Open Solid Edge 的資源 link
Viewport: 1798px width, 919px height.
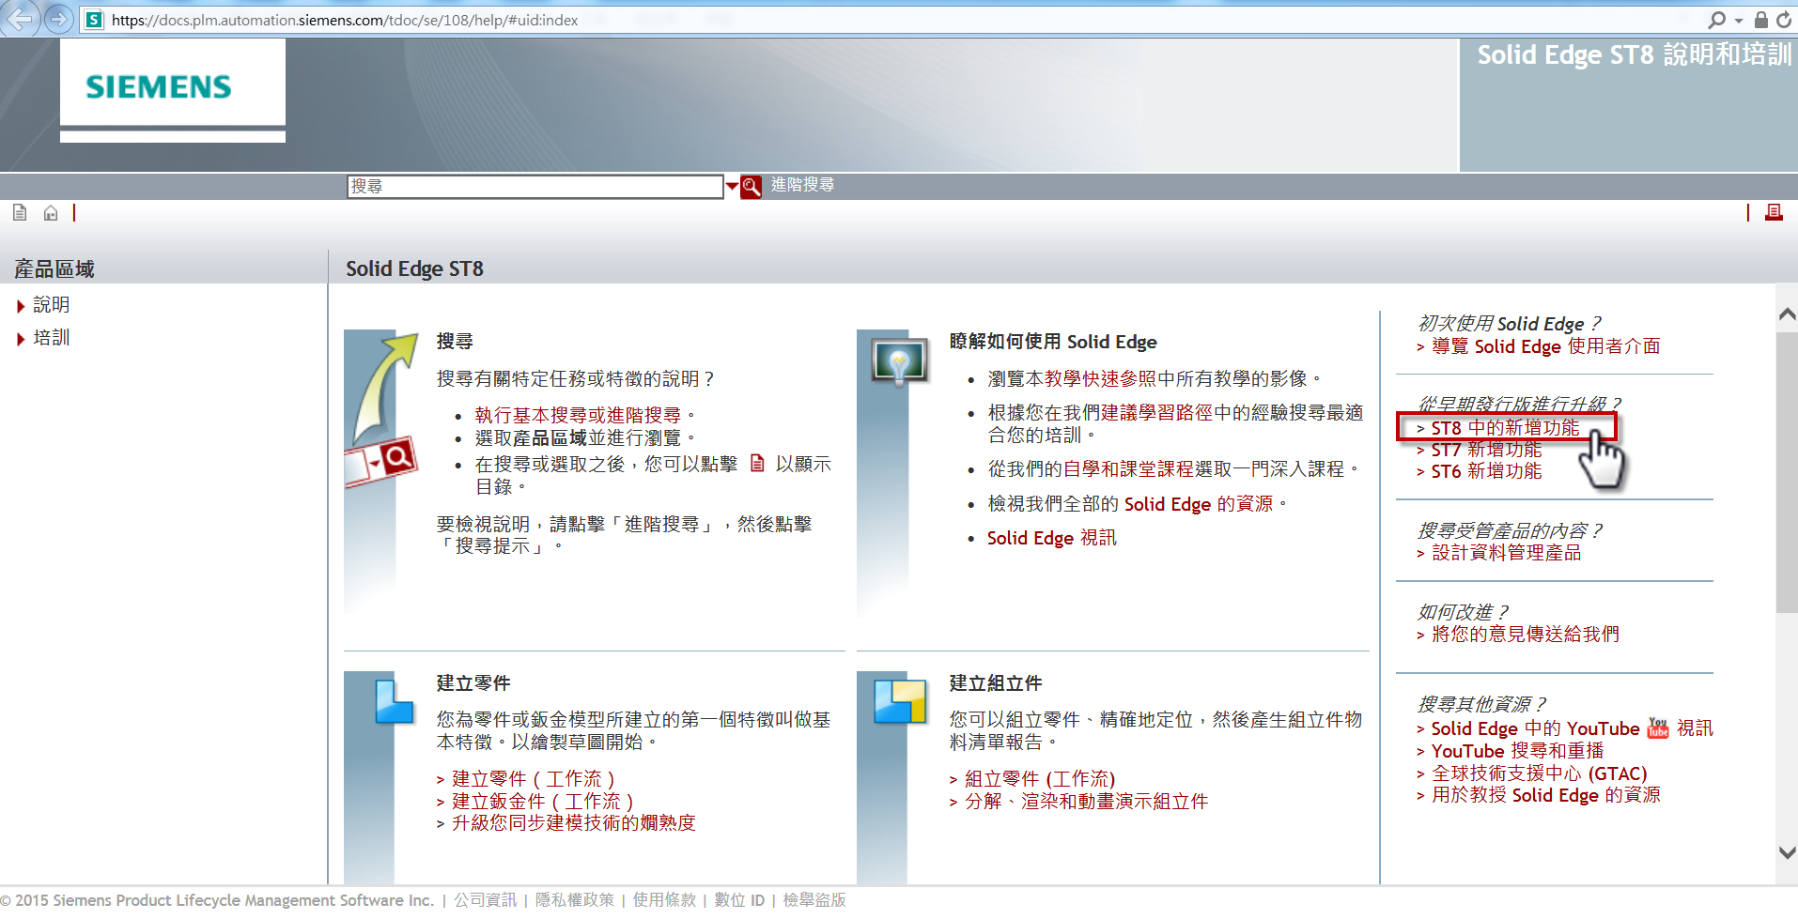click(x=1199, y=504)
